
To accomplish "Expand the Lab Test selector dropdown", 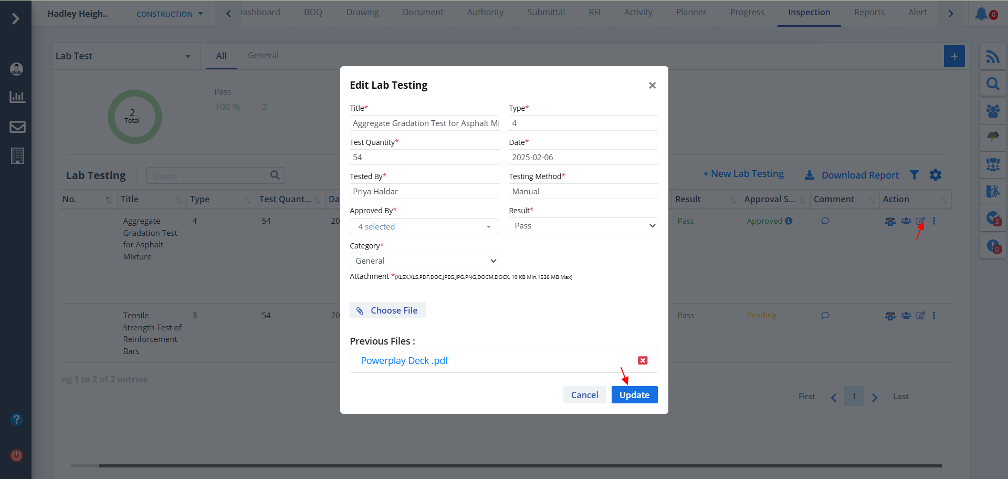I will 123,56.
